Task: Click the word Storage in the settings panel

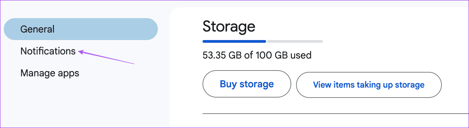Action: tap(229, 26)
